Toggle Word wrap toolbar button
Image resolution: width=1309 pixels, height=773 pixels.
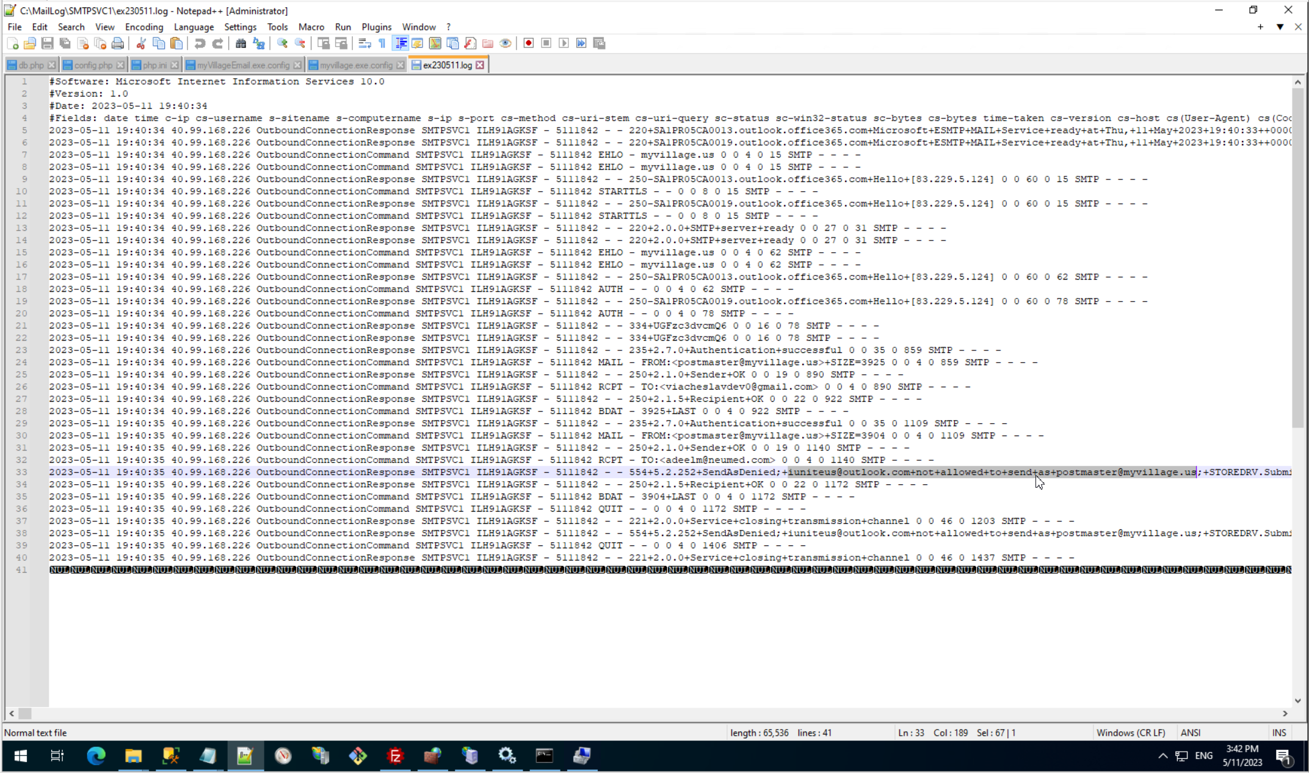coord(364,43)
